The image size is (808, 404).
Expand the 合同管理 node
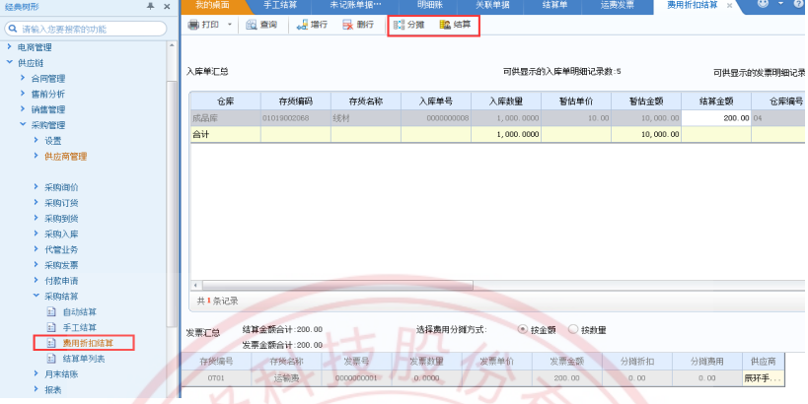[x=23, y=78]
